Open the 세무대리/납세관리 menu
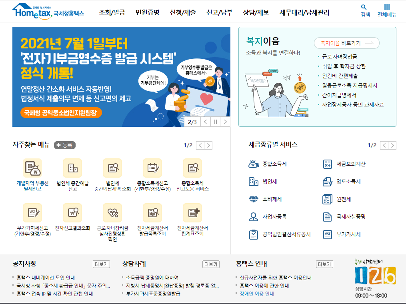This screenshot has width=406, height=304. point(304,12)
